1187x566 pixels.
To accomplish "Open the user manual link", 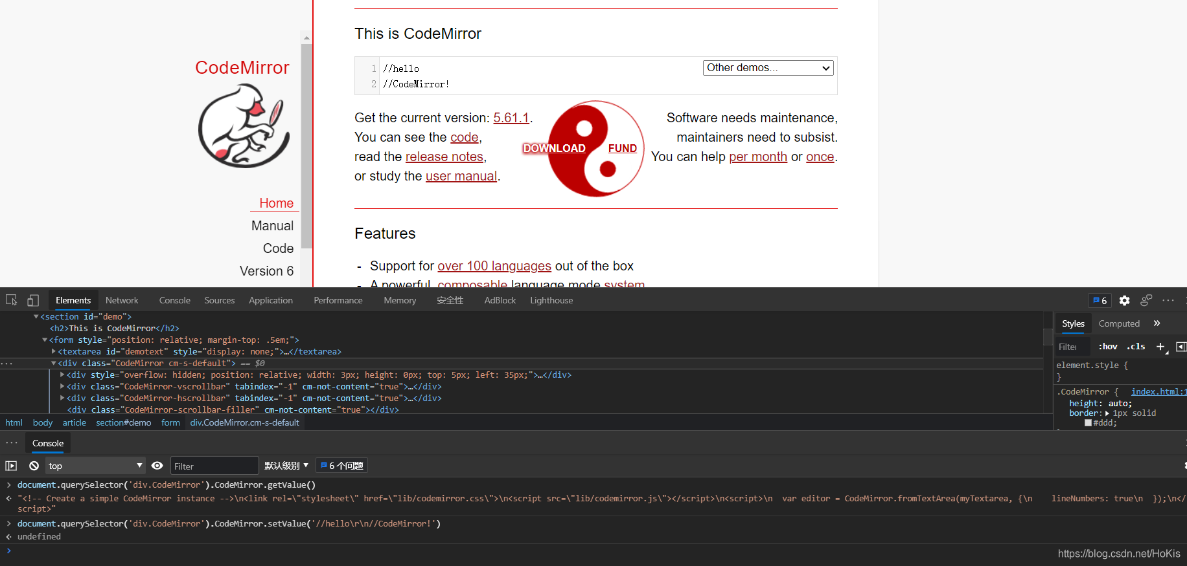I will (461, 176).
